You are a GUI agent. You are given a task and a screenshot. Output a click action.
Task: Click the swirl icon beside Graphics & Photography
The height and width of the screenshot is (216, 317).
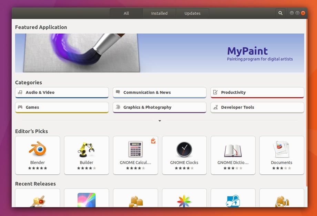coord(118,107)
